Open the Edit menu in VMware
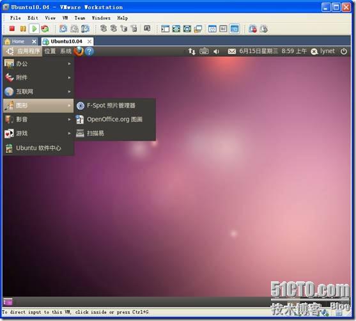The image size is (356, 321). 33,18
